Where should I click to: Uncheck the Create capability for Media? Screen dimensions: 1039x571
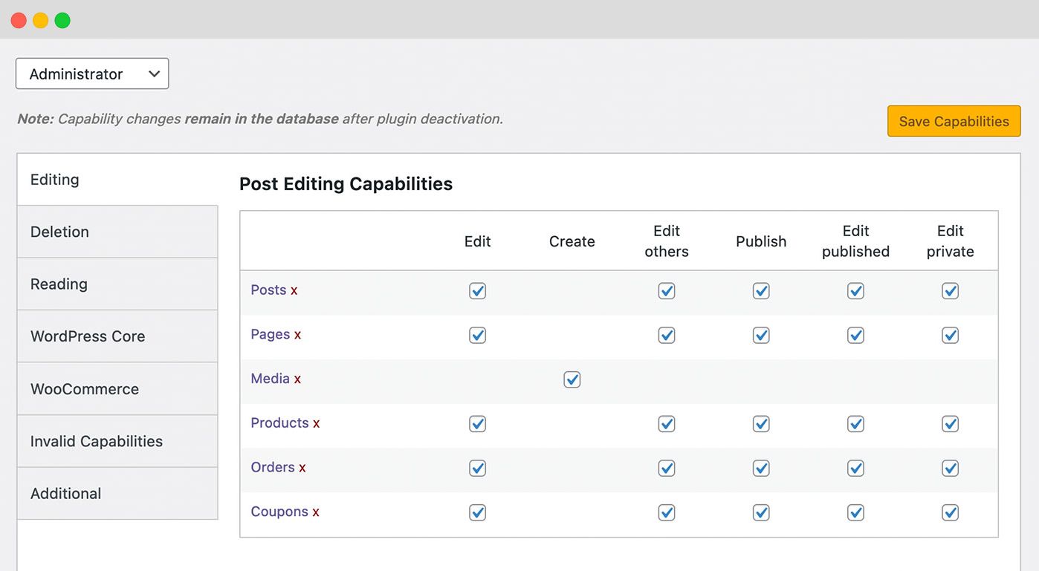tap(572, 379)
